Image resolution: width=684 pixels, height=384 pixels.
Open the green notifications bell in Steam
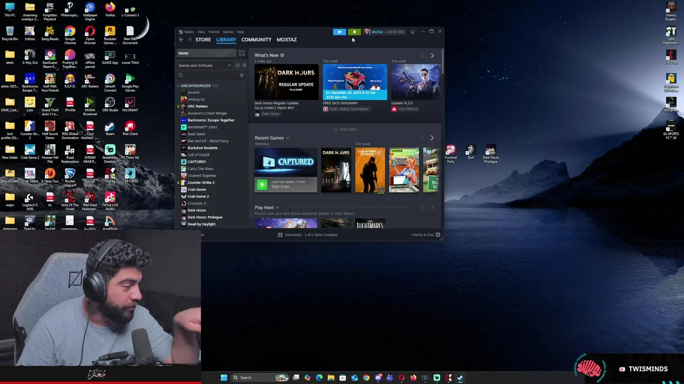(x=354, y=32)
